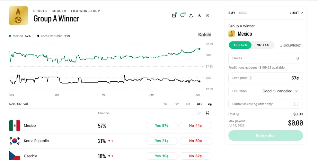
Task: Click the Limit price info icon
Action: 250,78
